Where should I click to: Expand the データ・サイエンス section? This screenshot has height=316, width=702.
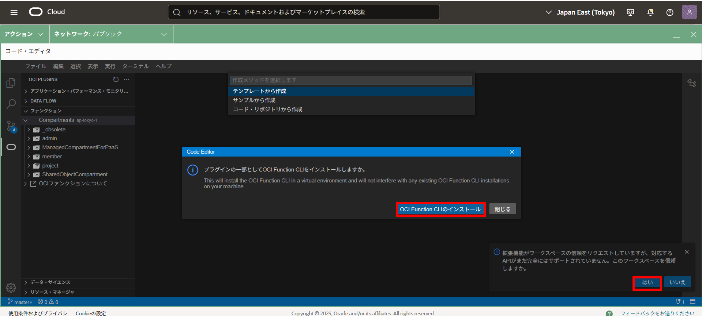(x=78, y=282)
